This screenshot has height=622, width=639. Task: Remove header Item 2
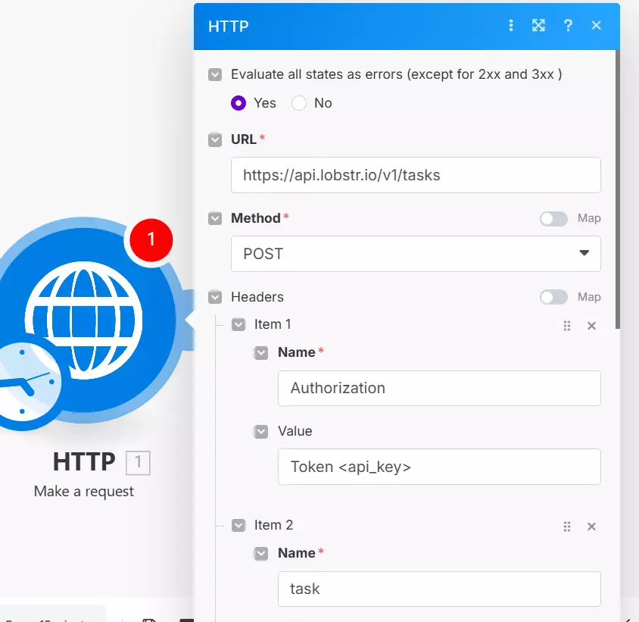point(591,527)
